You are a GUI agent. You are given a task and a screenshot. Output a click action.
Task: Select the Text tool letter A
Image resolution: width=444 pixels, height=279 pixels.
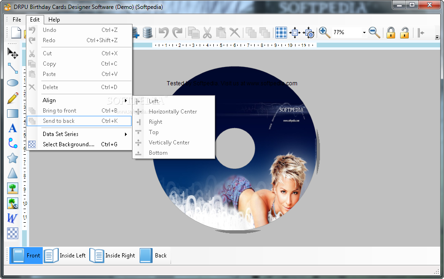click(13, 128)
